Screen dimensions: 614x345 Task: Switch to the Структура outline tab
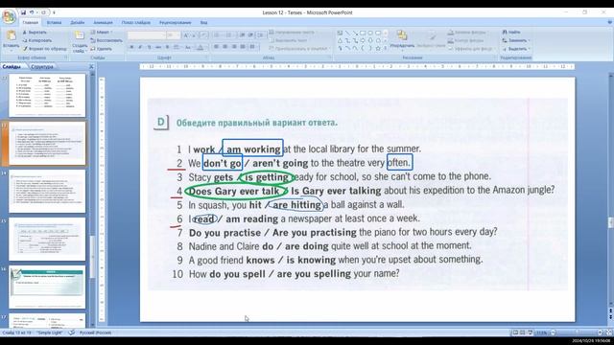(x=41, y=66)
